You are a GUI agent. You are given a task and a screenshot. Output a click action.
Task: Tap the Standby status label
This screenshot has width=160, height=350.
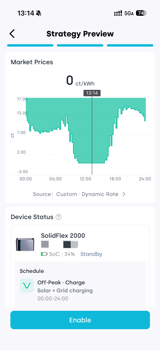coord(91,254)
